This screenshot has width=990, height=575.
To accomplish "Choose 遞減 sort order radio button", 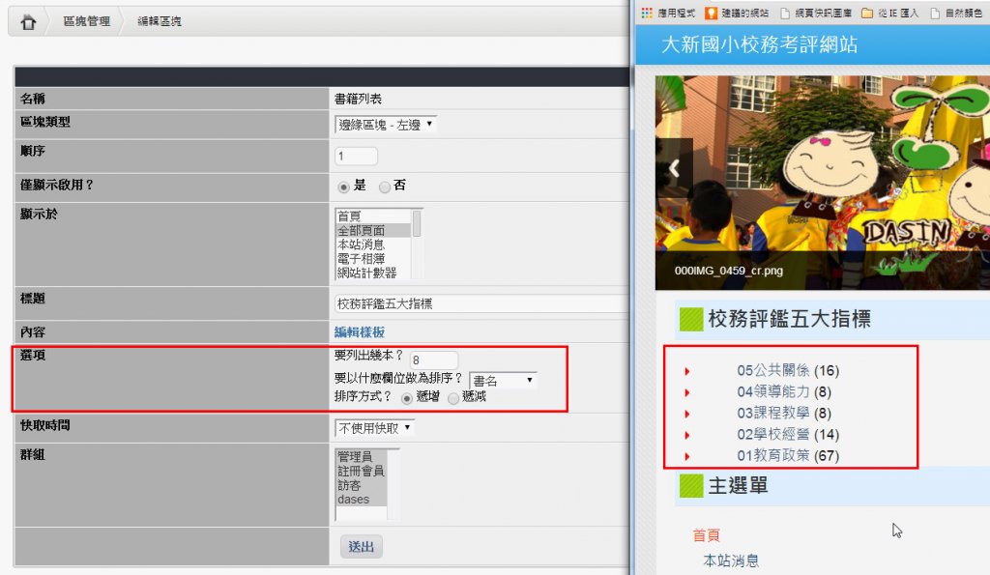I will pos(453,398).
